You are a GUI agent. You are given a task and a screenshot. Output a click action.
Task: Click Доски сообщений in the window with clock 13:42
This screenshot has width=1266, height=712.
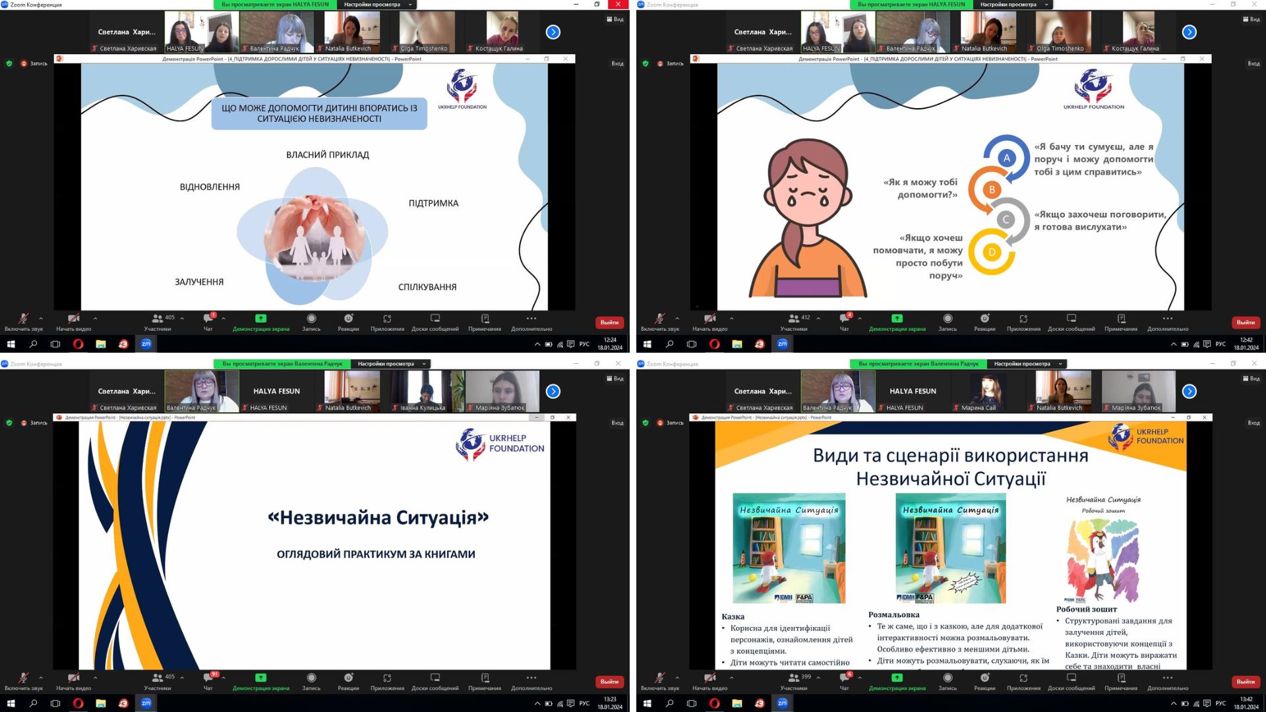[x=1071, y=680]
